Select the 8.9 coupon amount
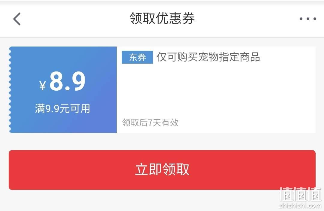The image size is (324, 211). tap(67, 81)
